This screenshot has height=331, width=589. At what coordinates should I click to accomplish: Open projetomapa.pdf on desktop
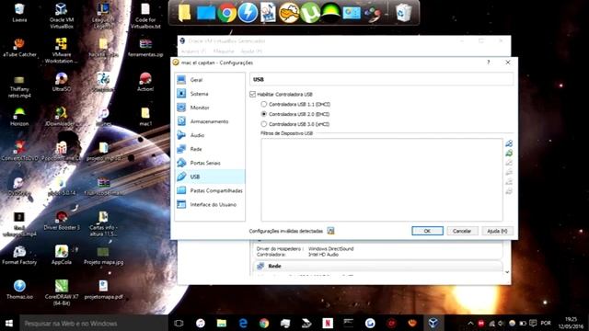click(103, 290)
